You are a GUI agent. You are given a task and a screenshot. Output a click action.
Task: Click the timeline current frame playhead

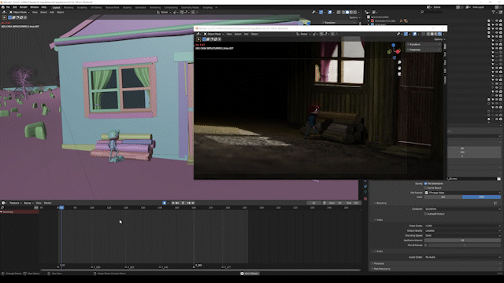coord(61,208)
